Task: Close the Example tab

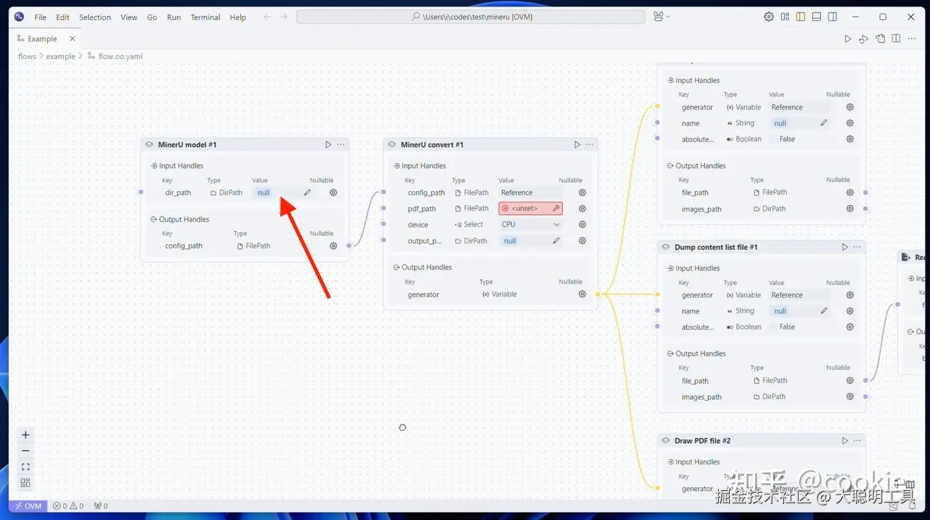Action: tap(72, 39)
